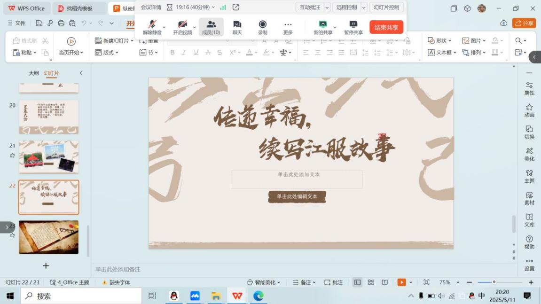Start recording the meeting
Viewport: 541px width, 304px height.
click(x=262, y=27)
